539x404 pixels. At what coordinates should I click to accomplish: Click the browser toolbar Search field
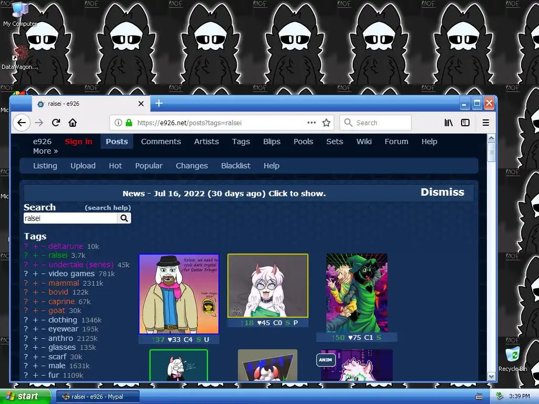[375, 123]
